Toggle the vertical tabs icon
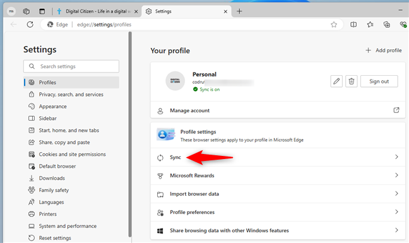This screenshot has width=409, height=243. [x=42, y=11]
